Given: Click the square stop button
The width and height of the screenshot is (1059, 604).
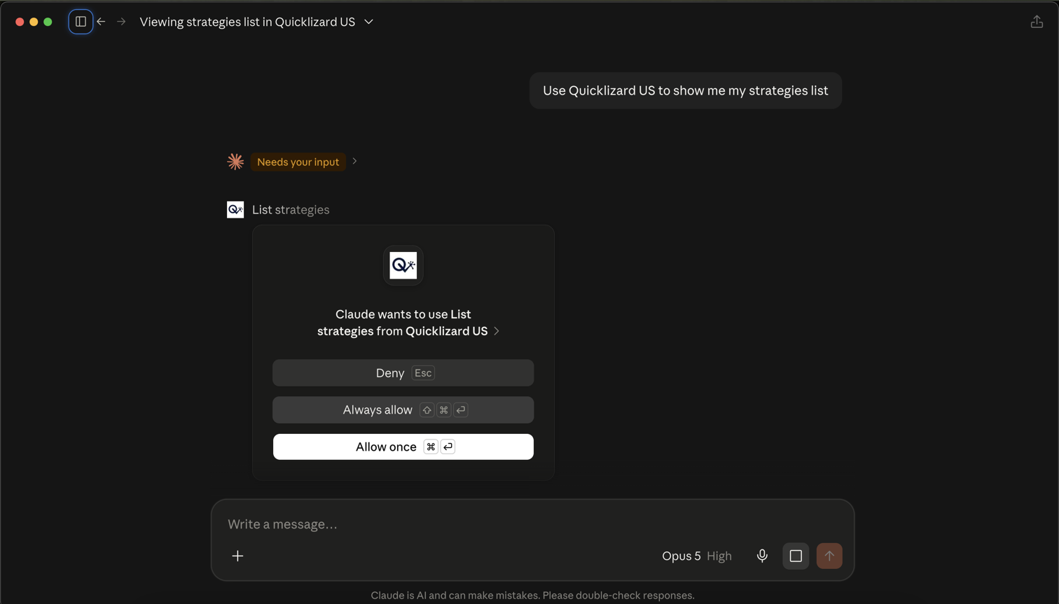Looking at the screenshot, I should pos(796,556).
